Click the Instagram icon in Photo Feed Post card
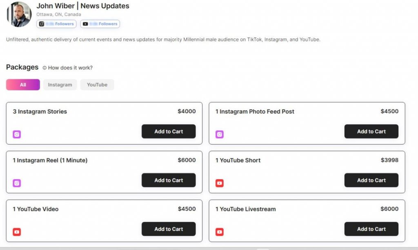The image size is (418, 250). click(220, 134)
